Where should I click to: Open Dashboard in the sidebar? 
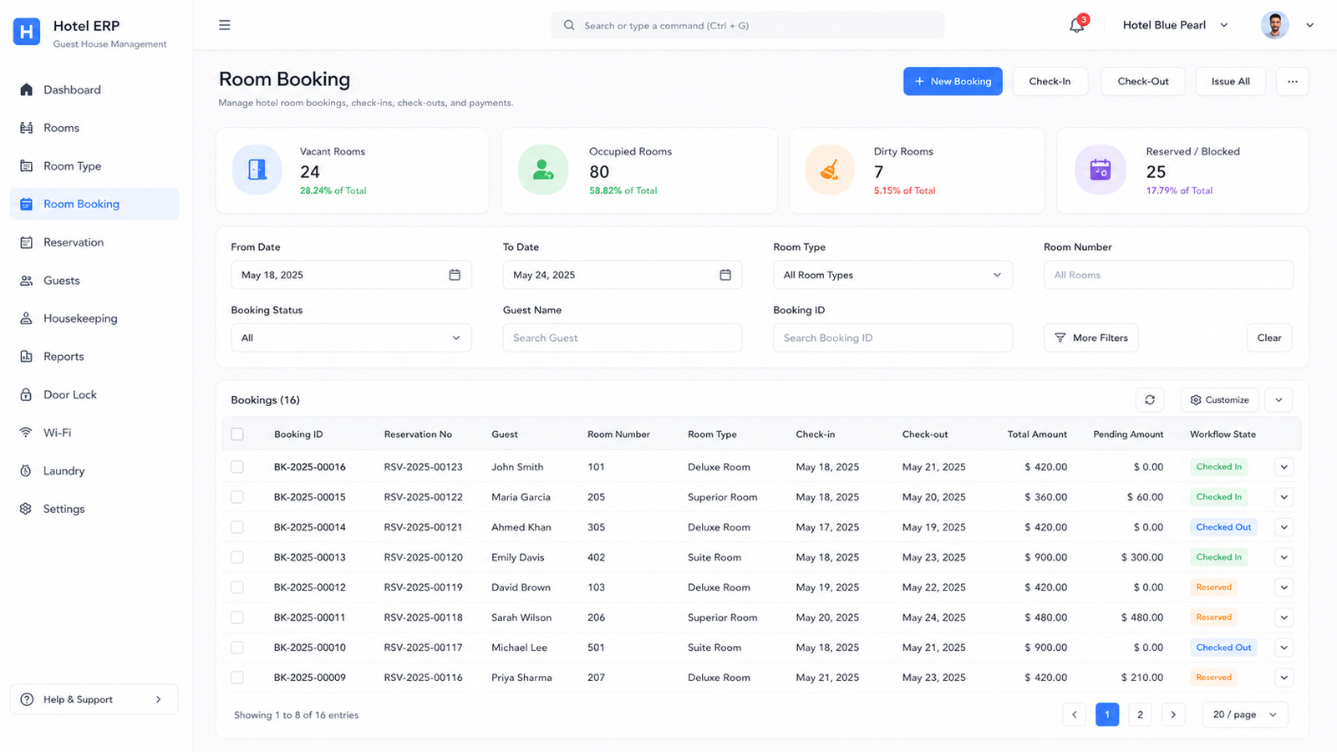94,89
